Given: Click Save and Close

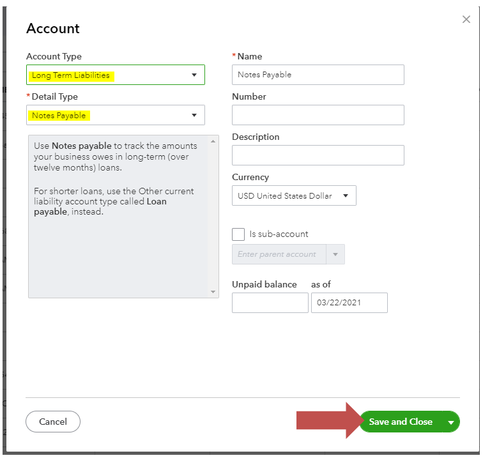Looking at the screenshot, I should (401, 422).
